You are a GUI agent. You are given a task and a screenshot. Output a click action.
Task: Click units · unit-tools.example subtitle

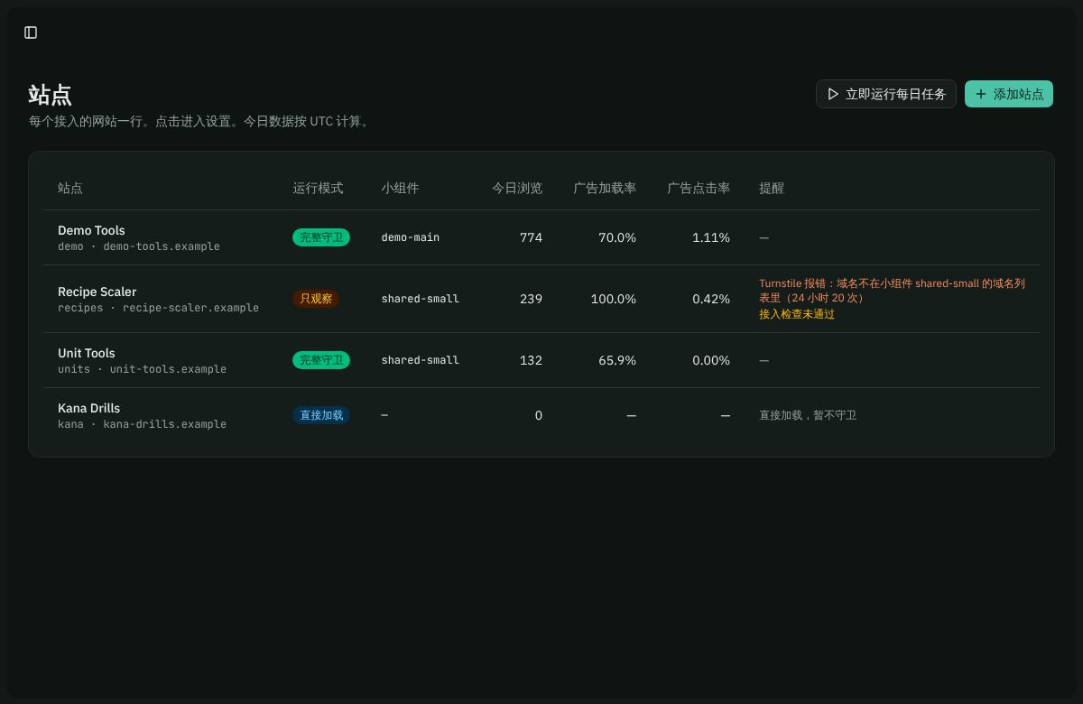coord(142,369)
